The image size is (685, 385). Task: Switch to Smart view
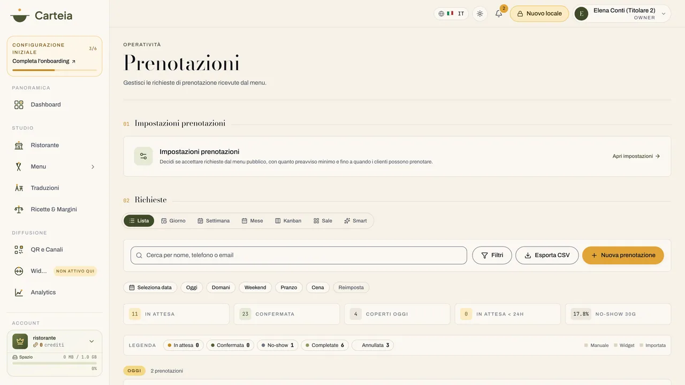coord(355,221)
